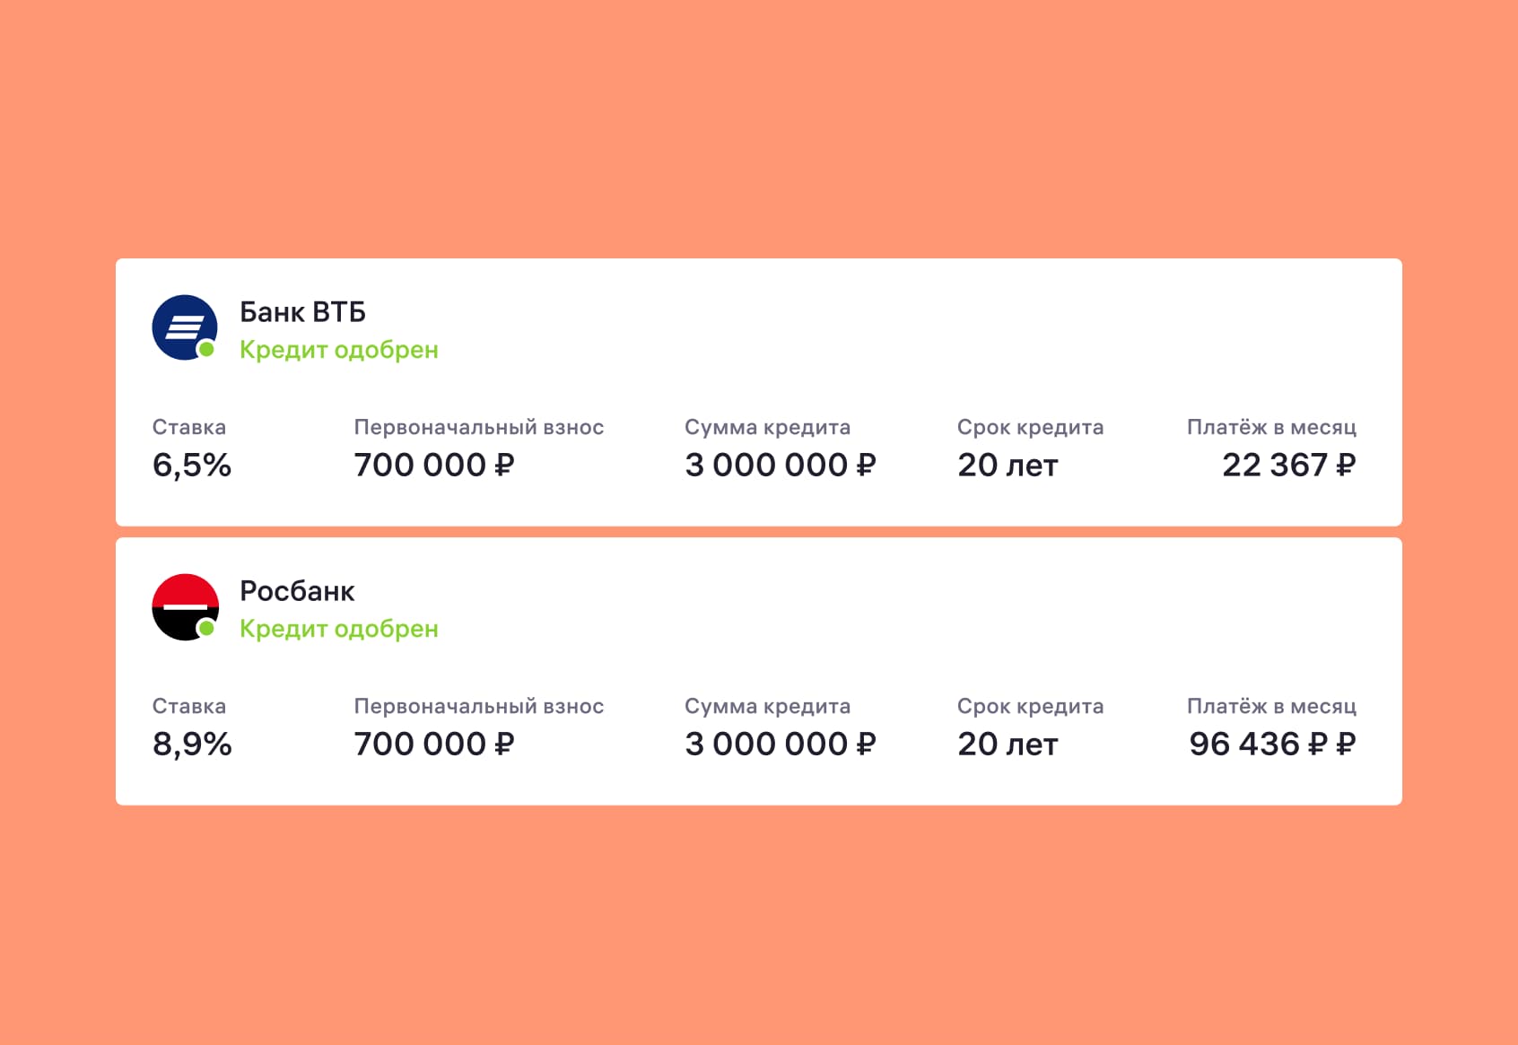Click ВТБ 'Ставка' label
The height and width of the screenshot is (1045, 1518).
[x=189, y=427]
